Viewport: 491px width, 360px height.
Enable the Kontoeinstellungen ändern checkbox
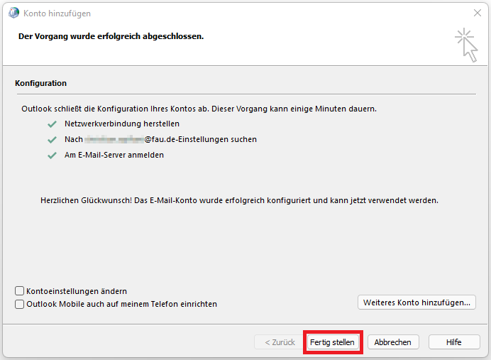point(20,291)
